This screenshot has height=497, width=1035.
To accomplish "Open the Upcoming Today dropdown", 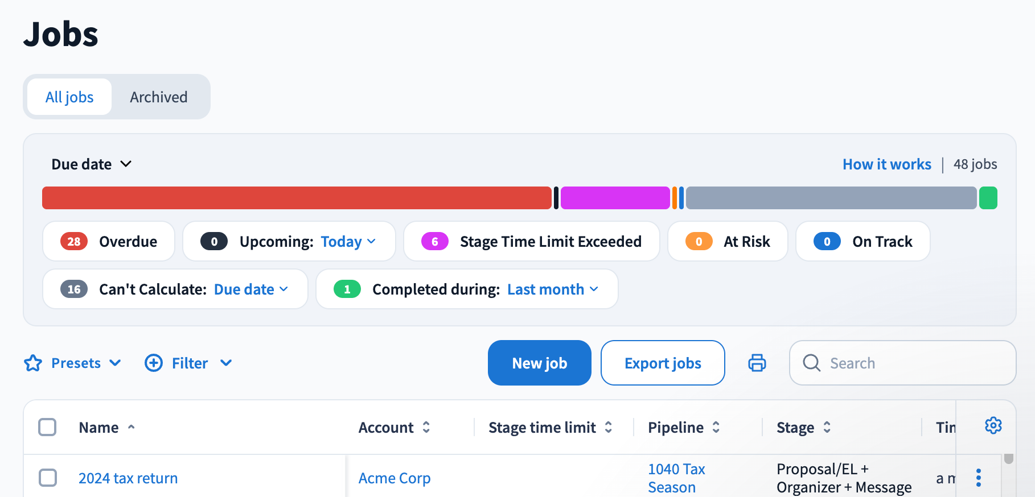I will click(348, 241).
